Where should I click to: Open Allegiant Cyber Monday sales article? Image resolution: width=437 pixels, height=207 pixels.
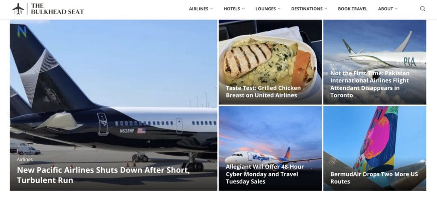pos(265,174)
